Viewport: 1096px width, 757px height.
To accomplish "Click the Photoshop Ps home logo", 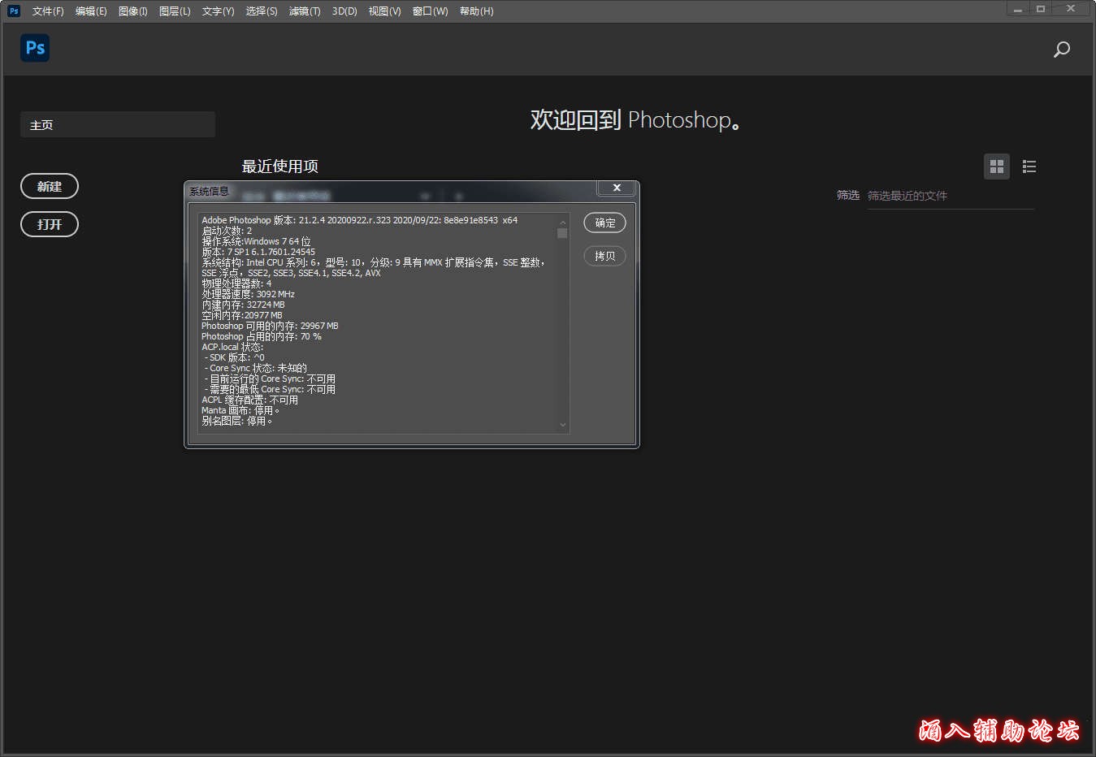I will pyautogui.click(x=35, y=48).
